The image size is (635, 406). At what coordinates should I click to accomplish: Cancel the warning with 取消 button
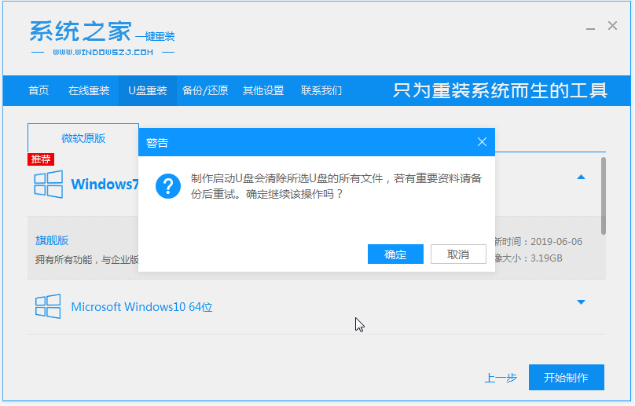pos(458,254)
